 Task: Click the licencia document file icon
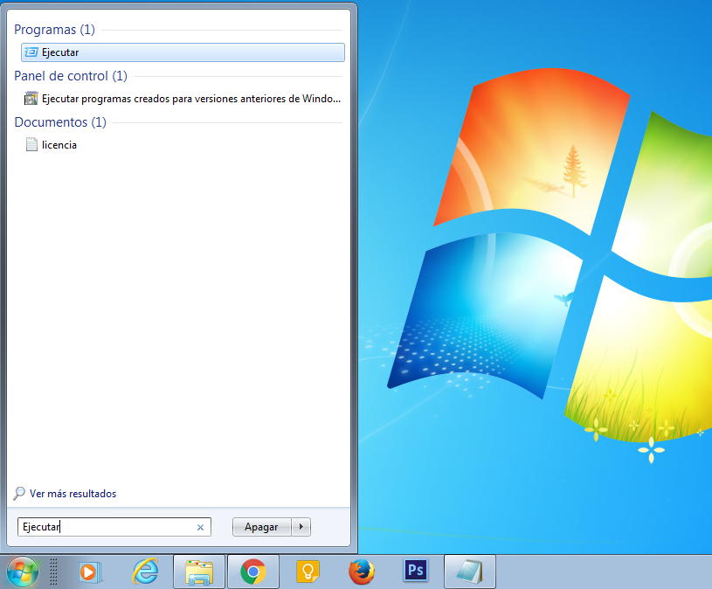pos(31,144)
